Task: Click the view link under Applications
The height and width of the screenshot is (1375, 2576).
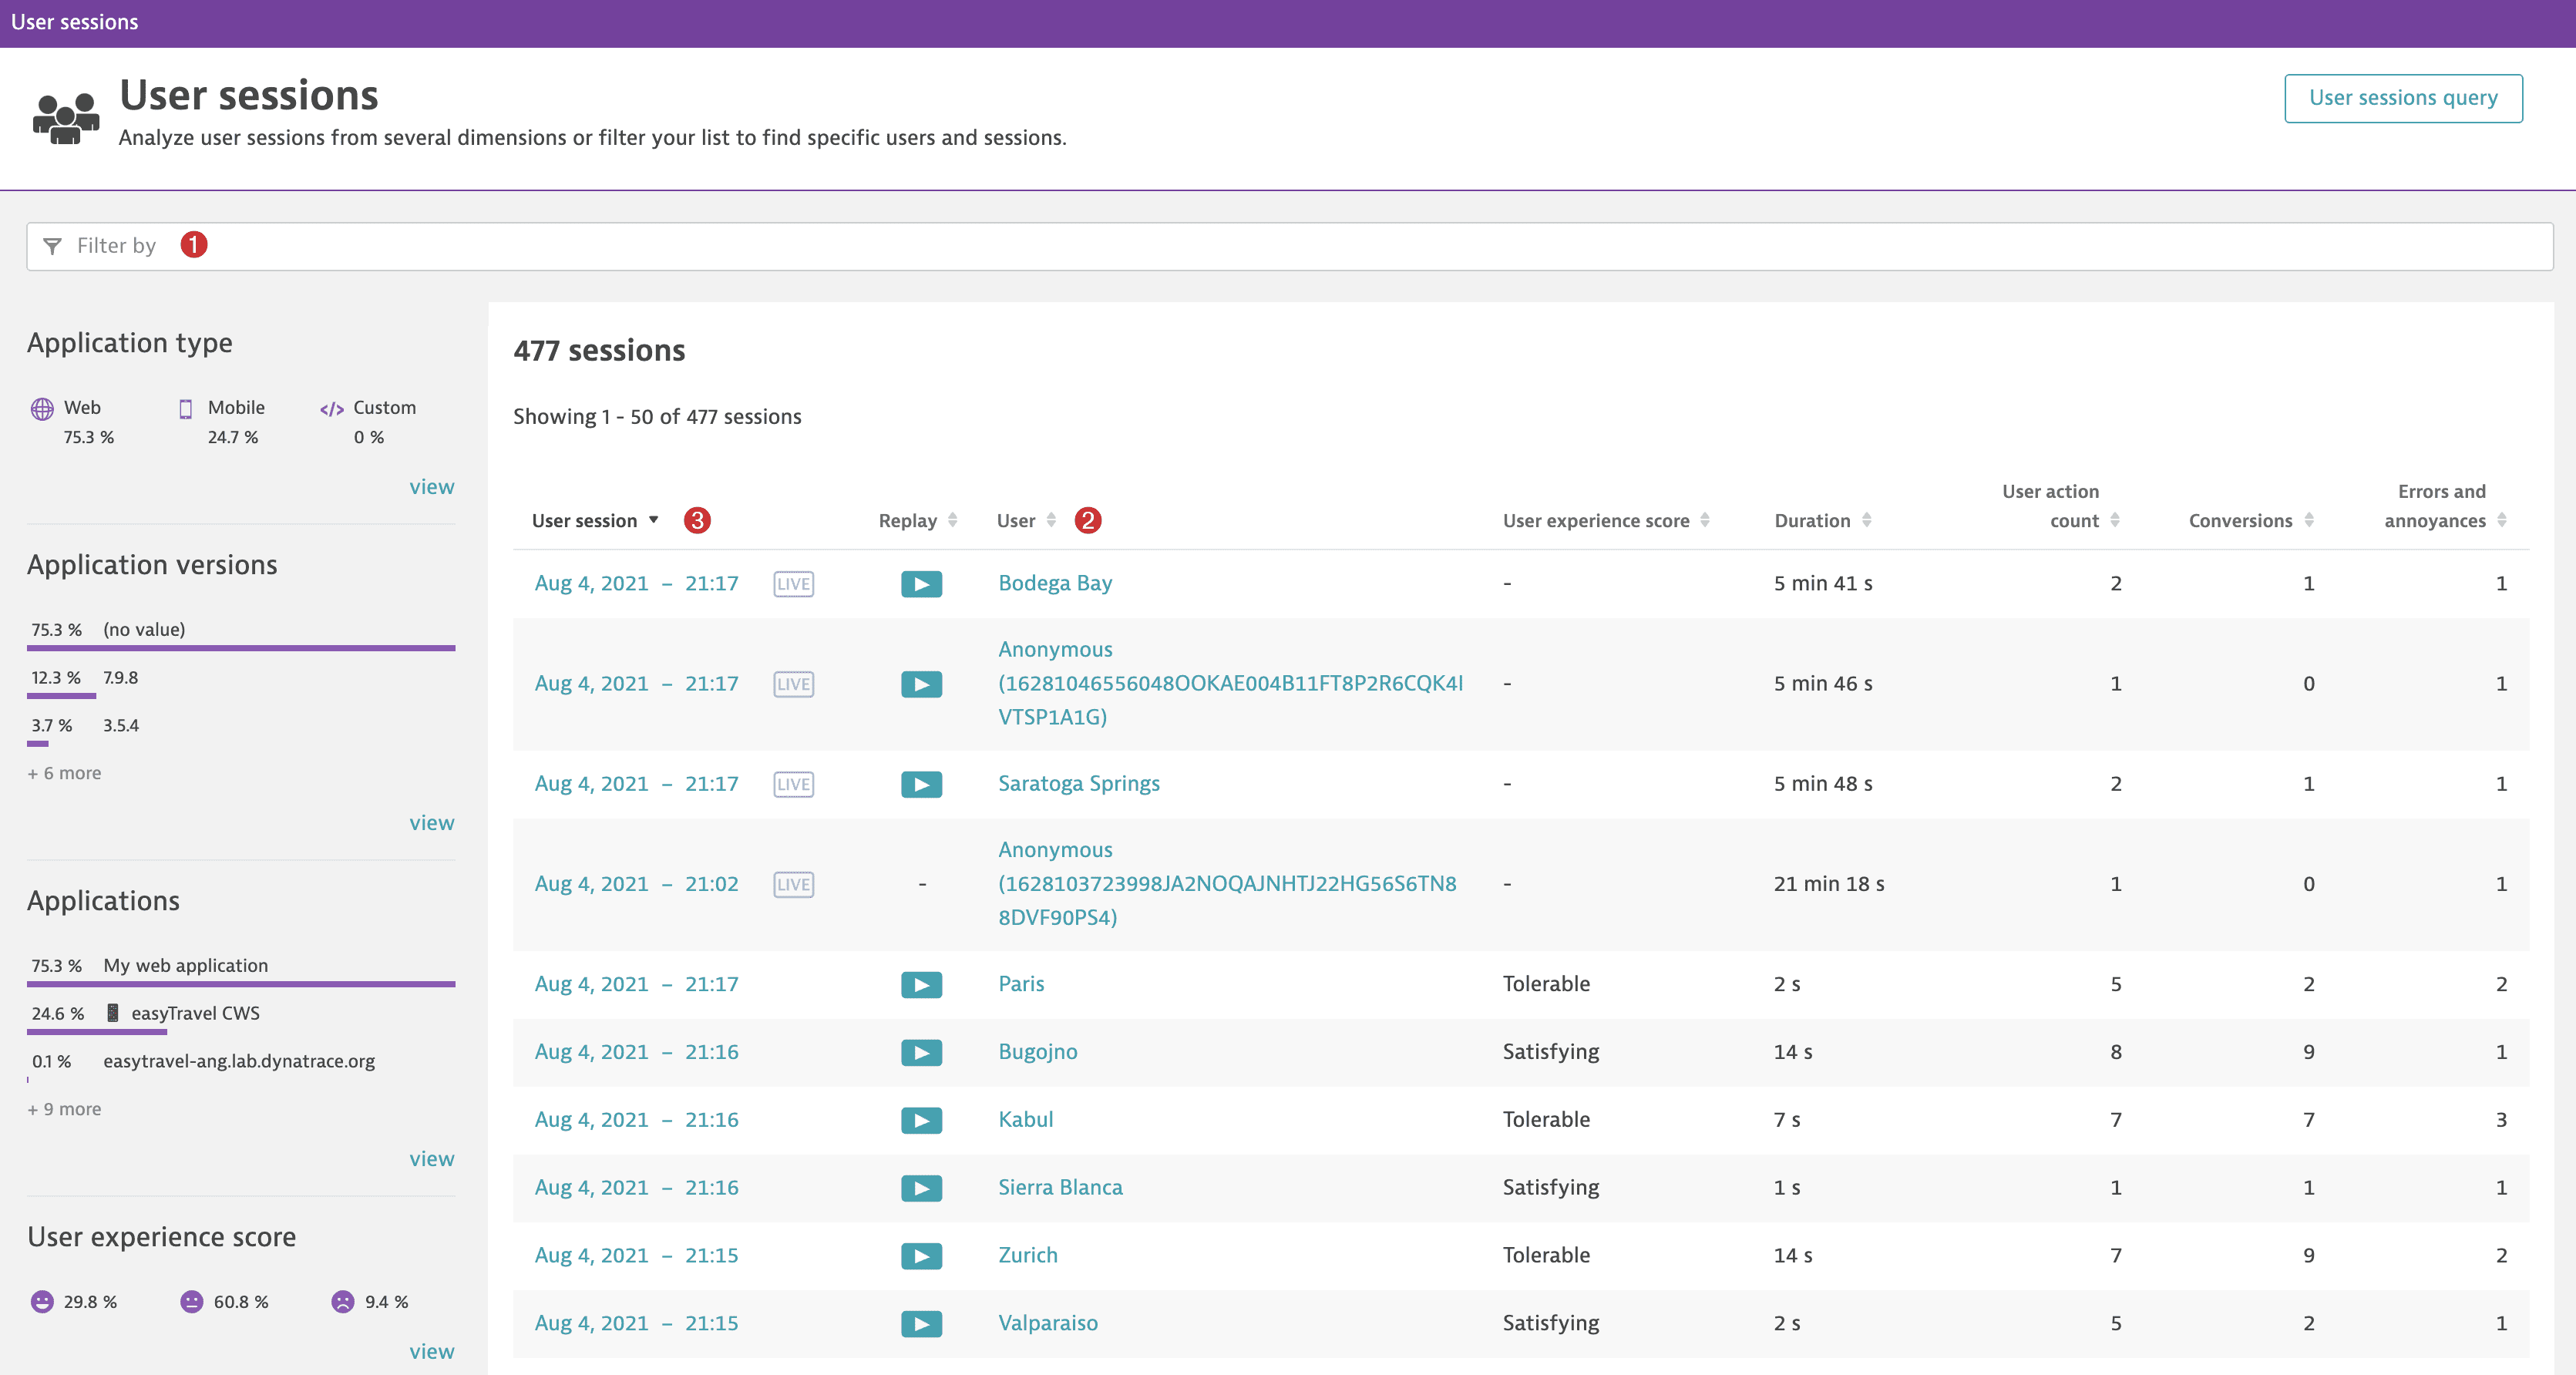Action: [431, 1158]
